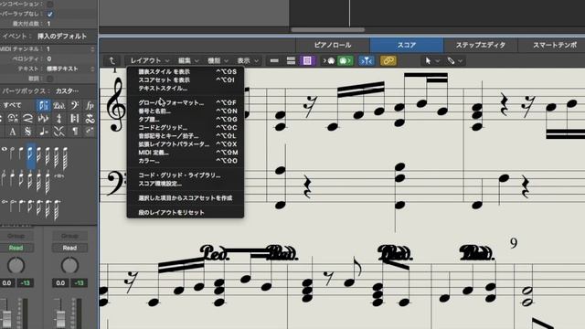Switch to the ステップエディタ tab
The height and width of the screenshot is (329, 585).
pos(481,45)
